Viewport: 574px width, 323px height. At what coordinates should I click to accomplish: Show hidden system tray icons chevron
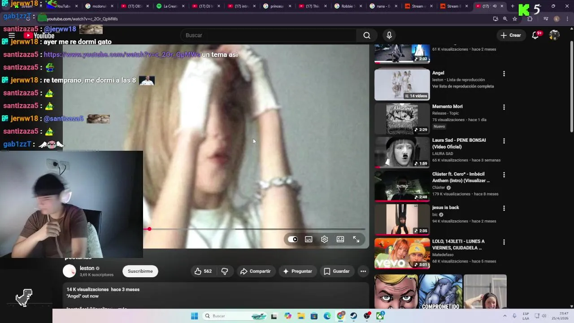(x=504, y=316)
